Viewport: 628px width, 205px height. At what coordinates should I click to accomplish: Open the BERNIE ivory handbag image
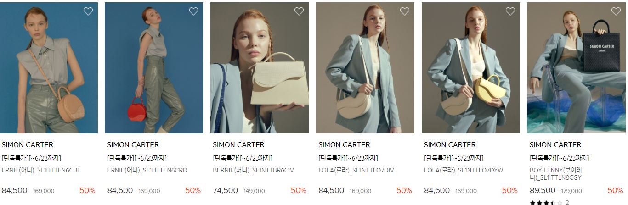tap(260, 68)
